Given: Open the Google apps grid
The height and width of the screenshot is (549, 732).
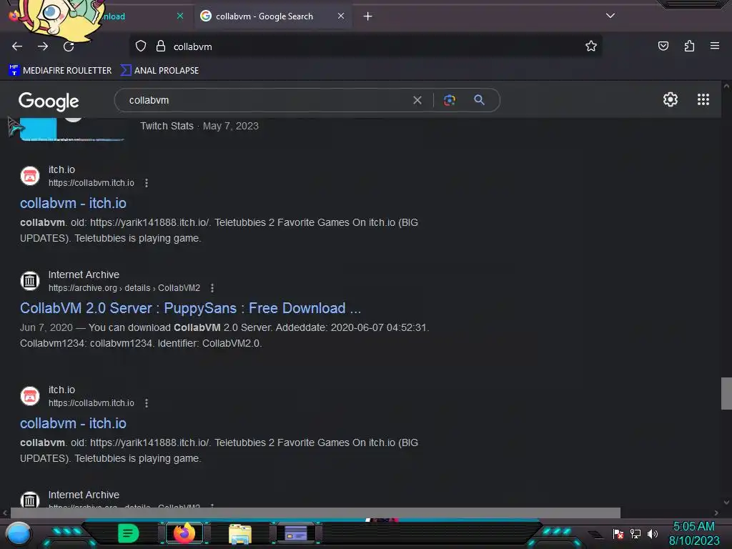Looking at the screenshot, I should [x=703, y=99].
